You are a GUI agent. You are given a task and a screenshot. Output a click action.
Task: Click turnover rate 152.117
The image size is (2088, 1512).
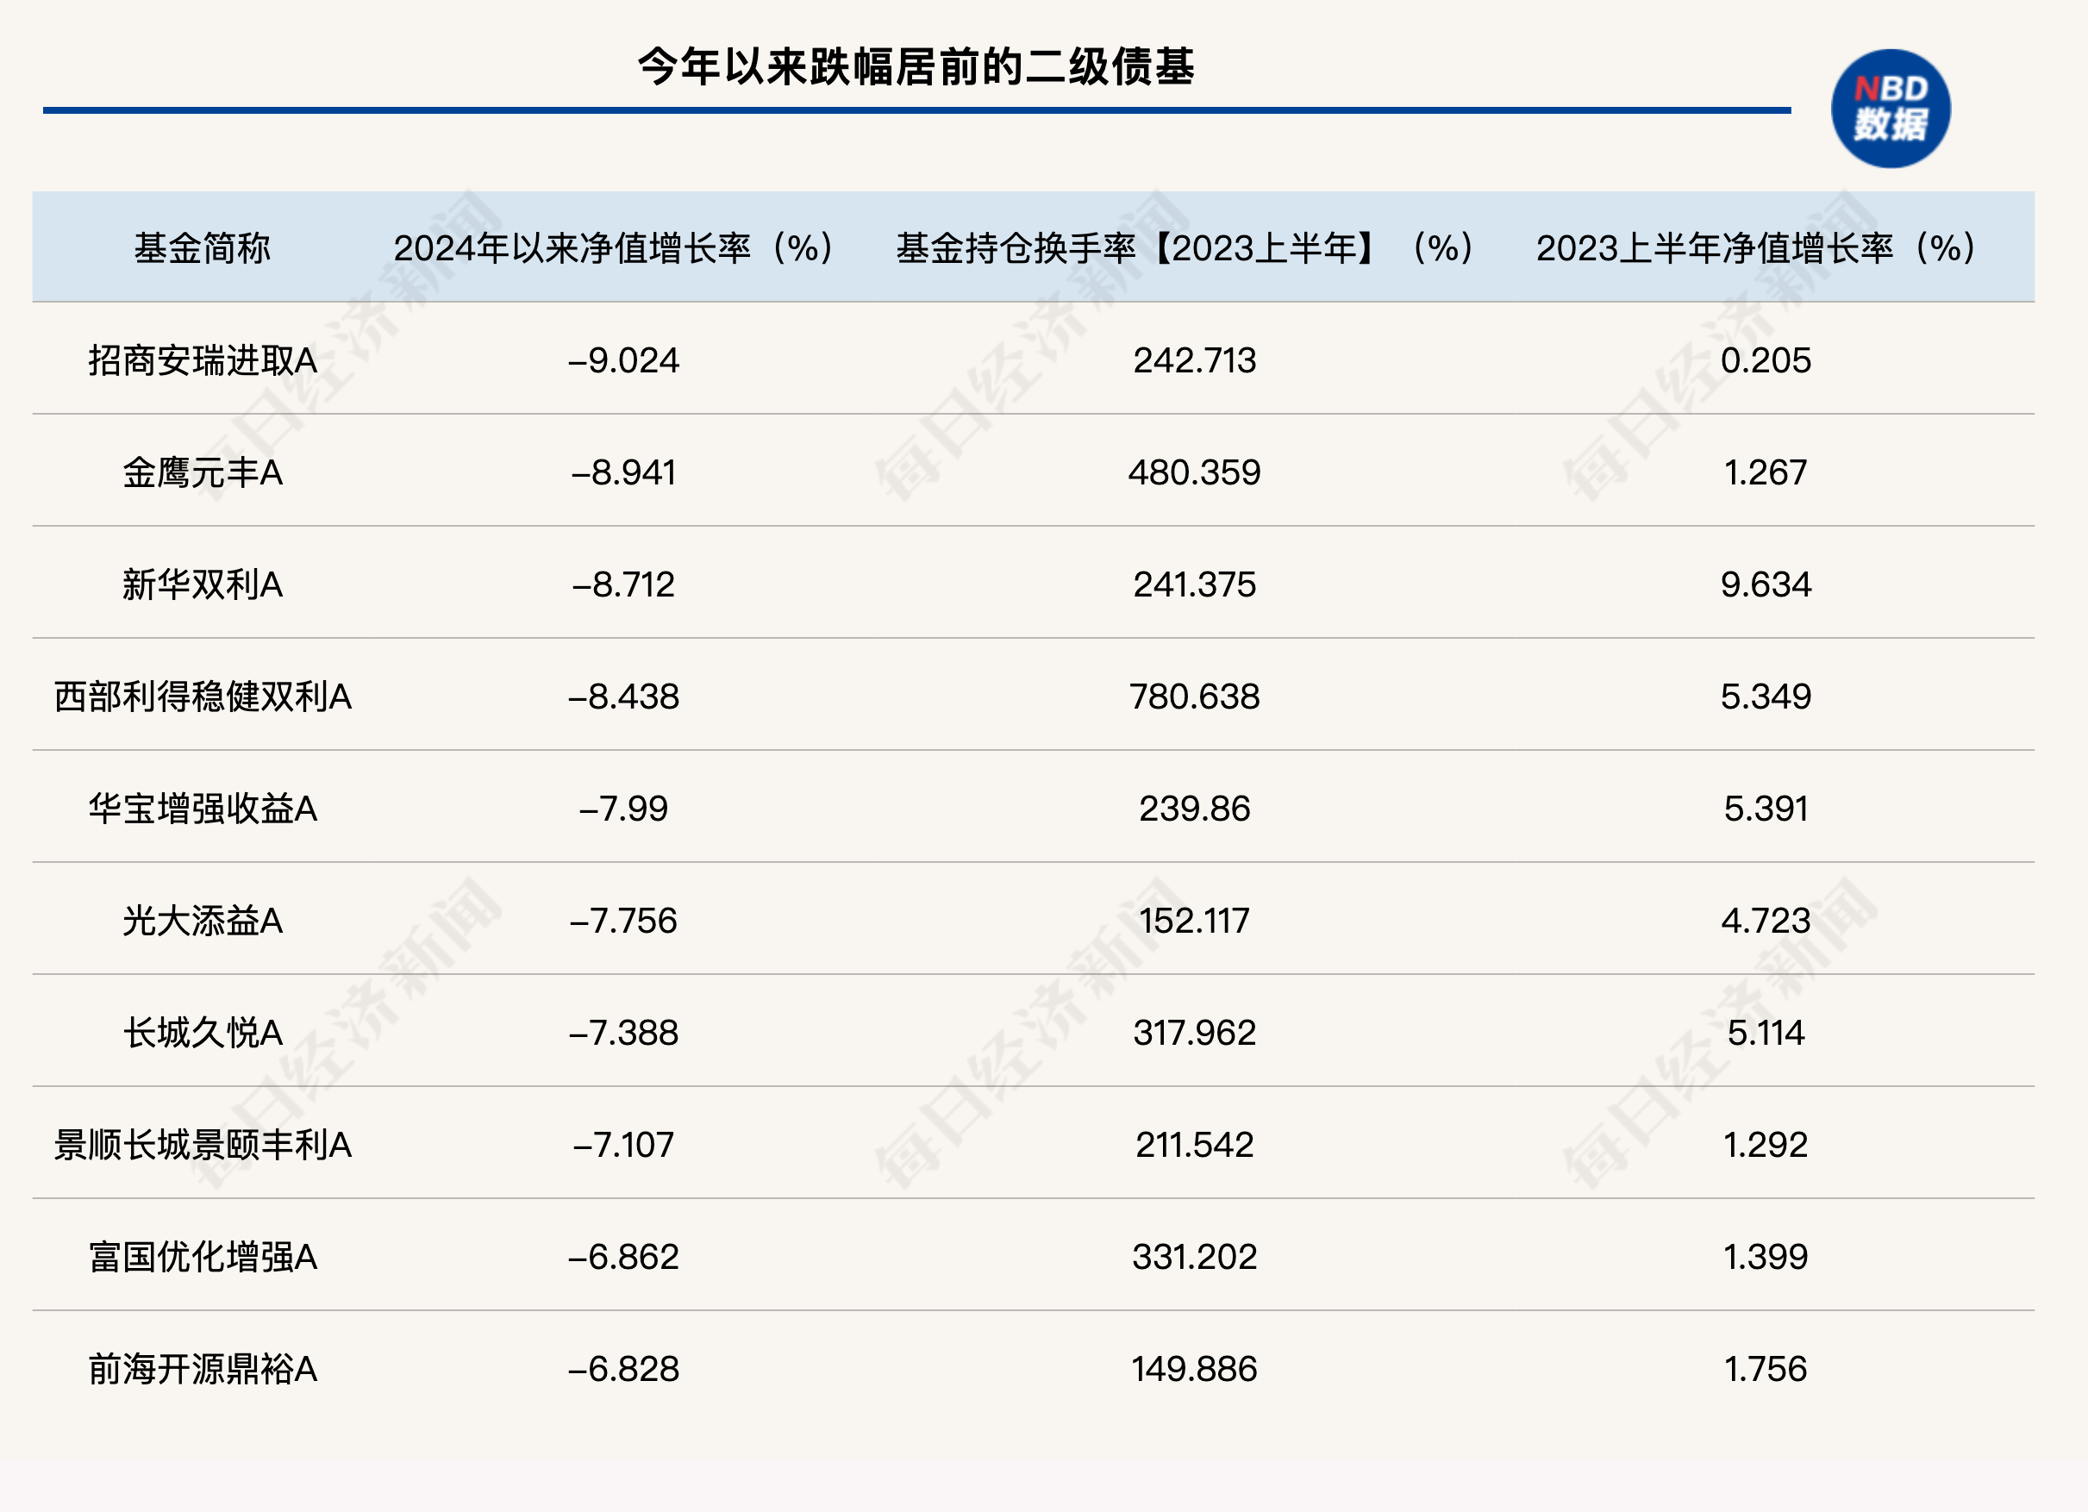tap(1194, 921)
